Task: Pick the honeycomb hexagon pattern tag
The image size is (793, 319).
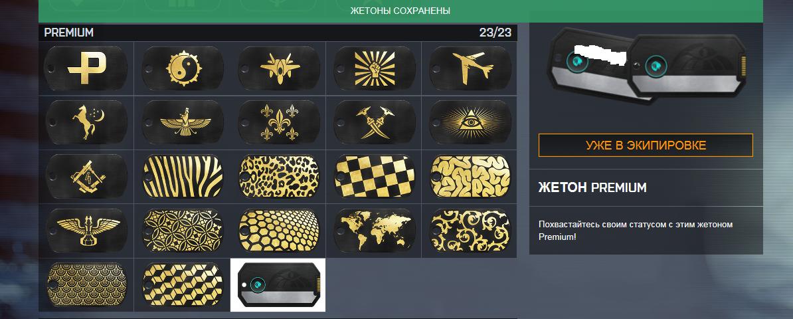Action: [x=278, y=231]
